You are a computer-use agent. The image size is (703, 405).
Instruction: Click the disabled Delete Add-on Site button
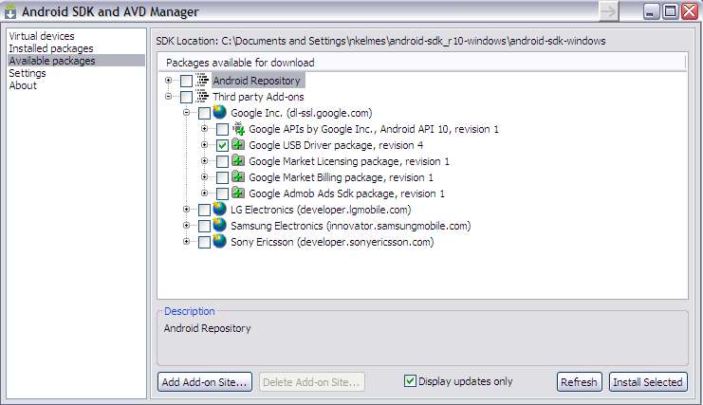point(311,382)
